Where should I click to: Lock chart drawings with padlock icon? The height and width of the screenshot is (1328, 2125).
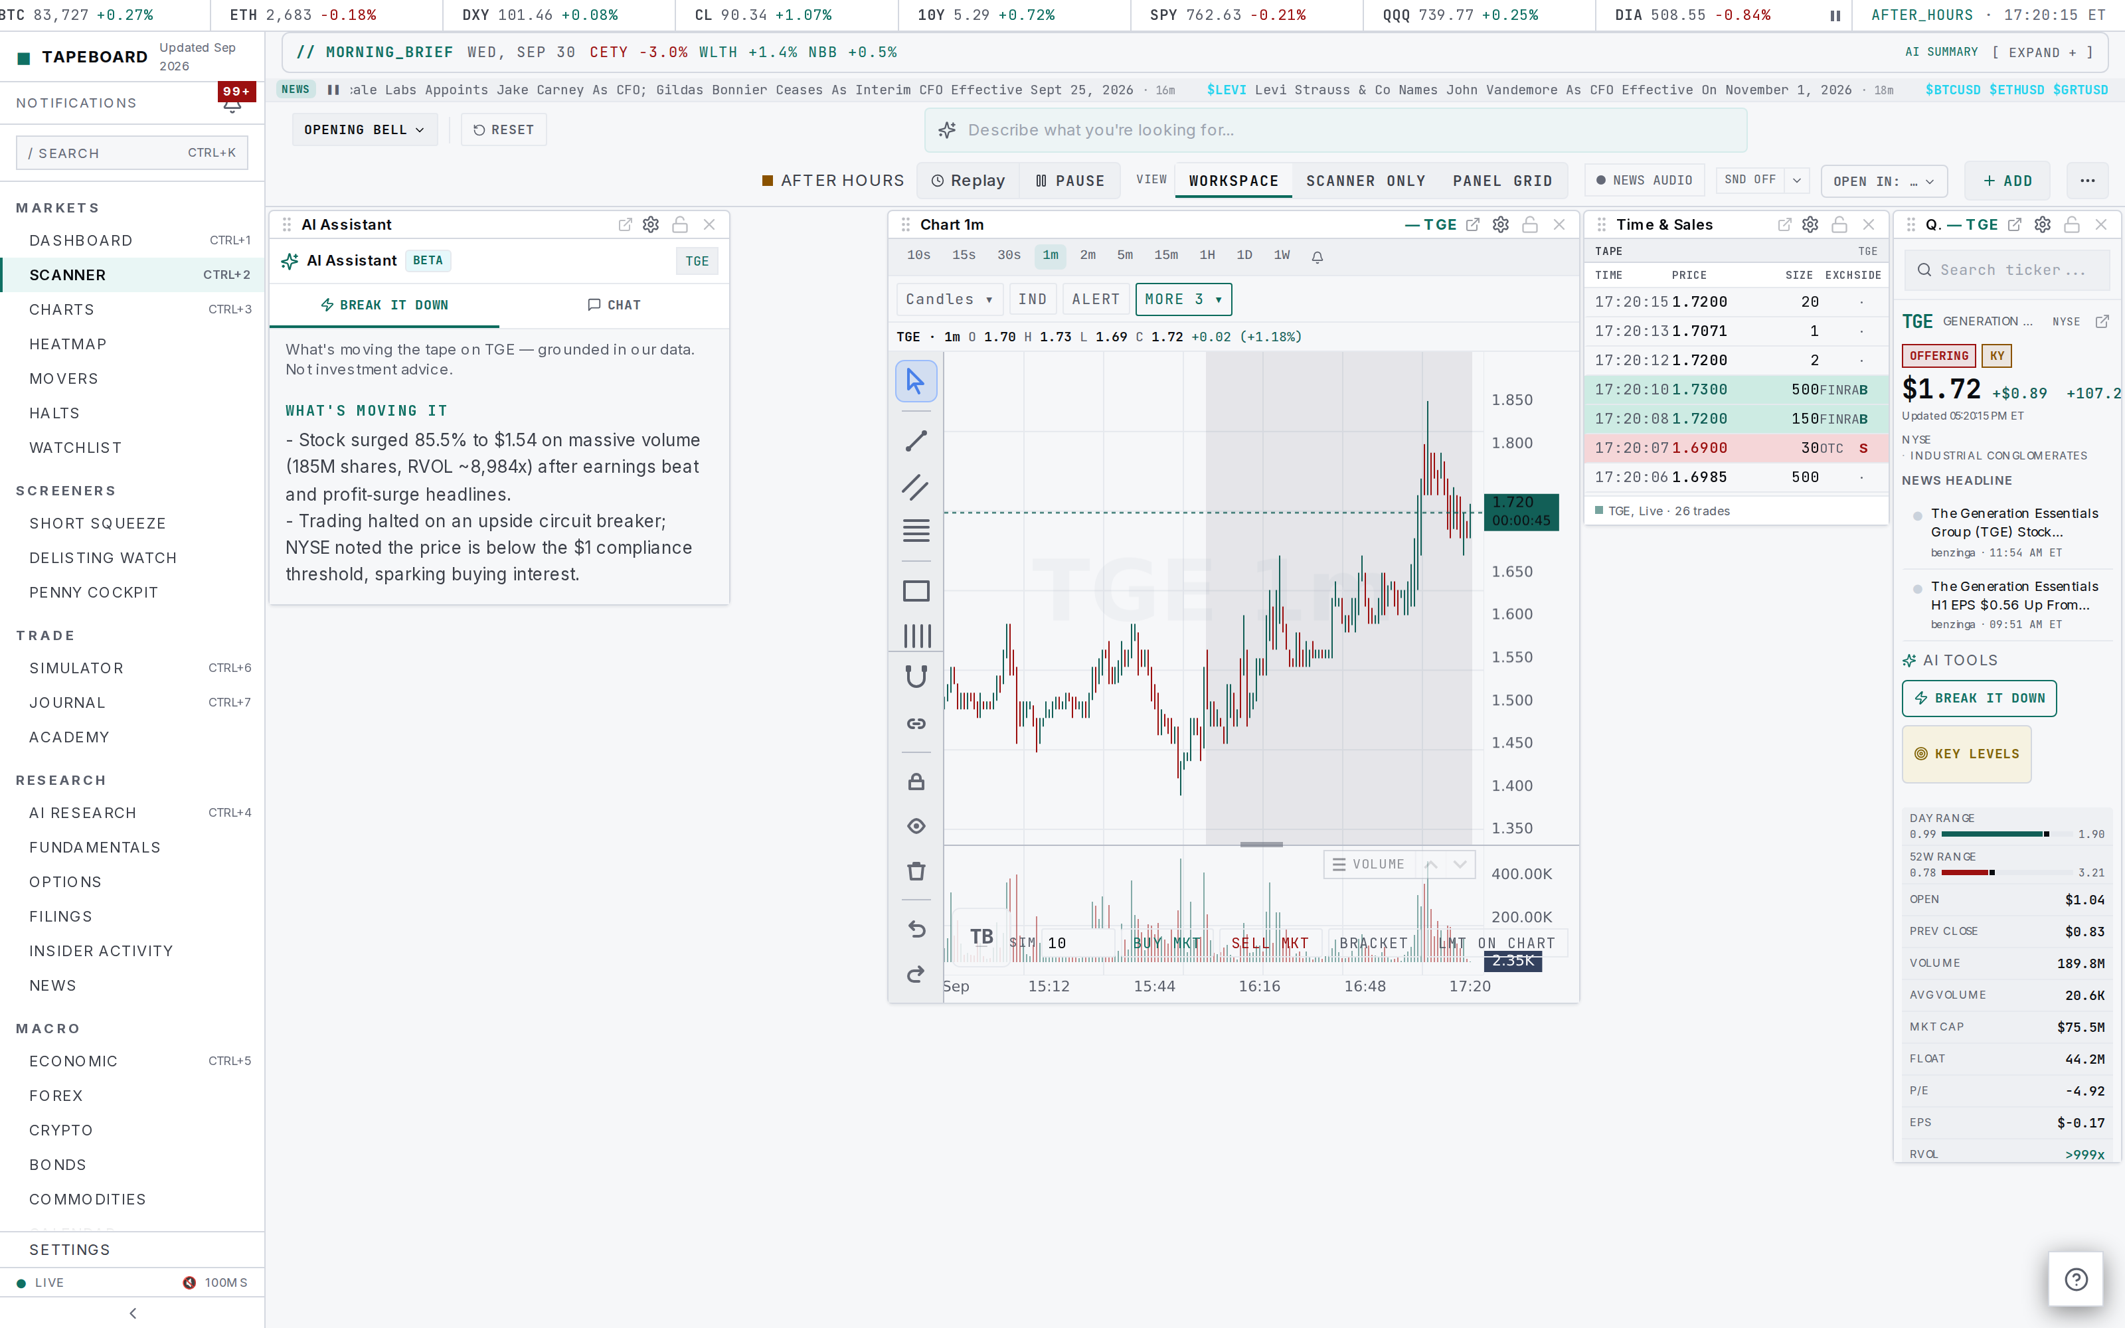(916, 782)
